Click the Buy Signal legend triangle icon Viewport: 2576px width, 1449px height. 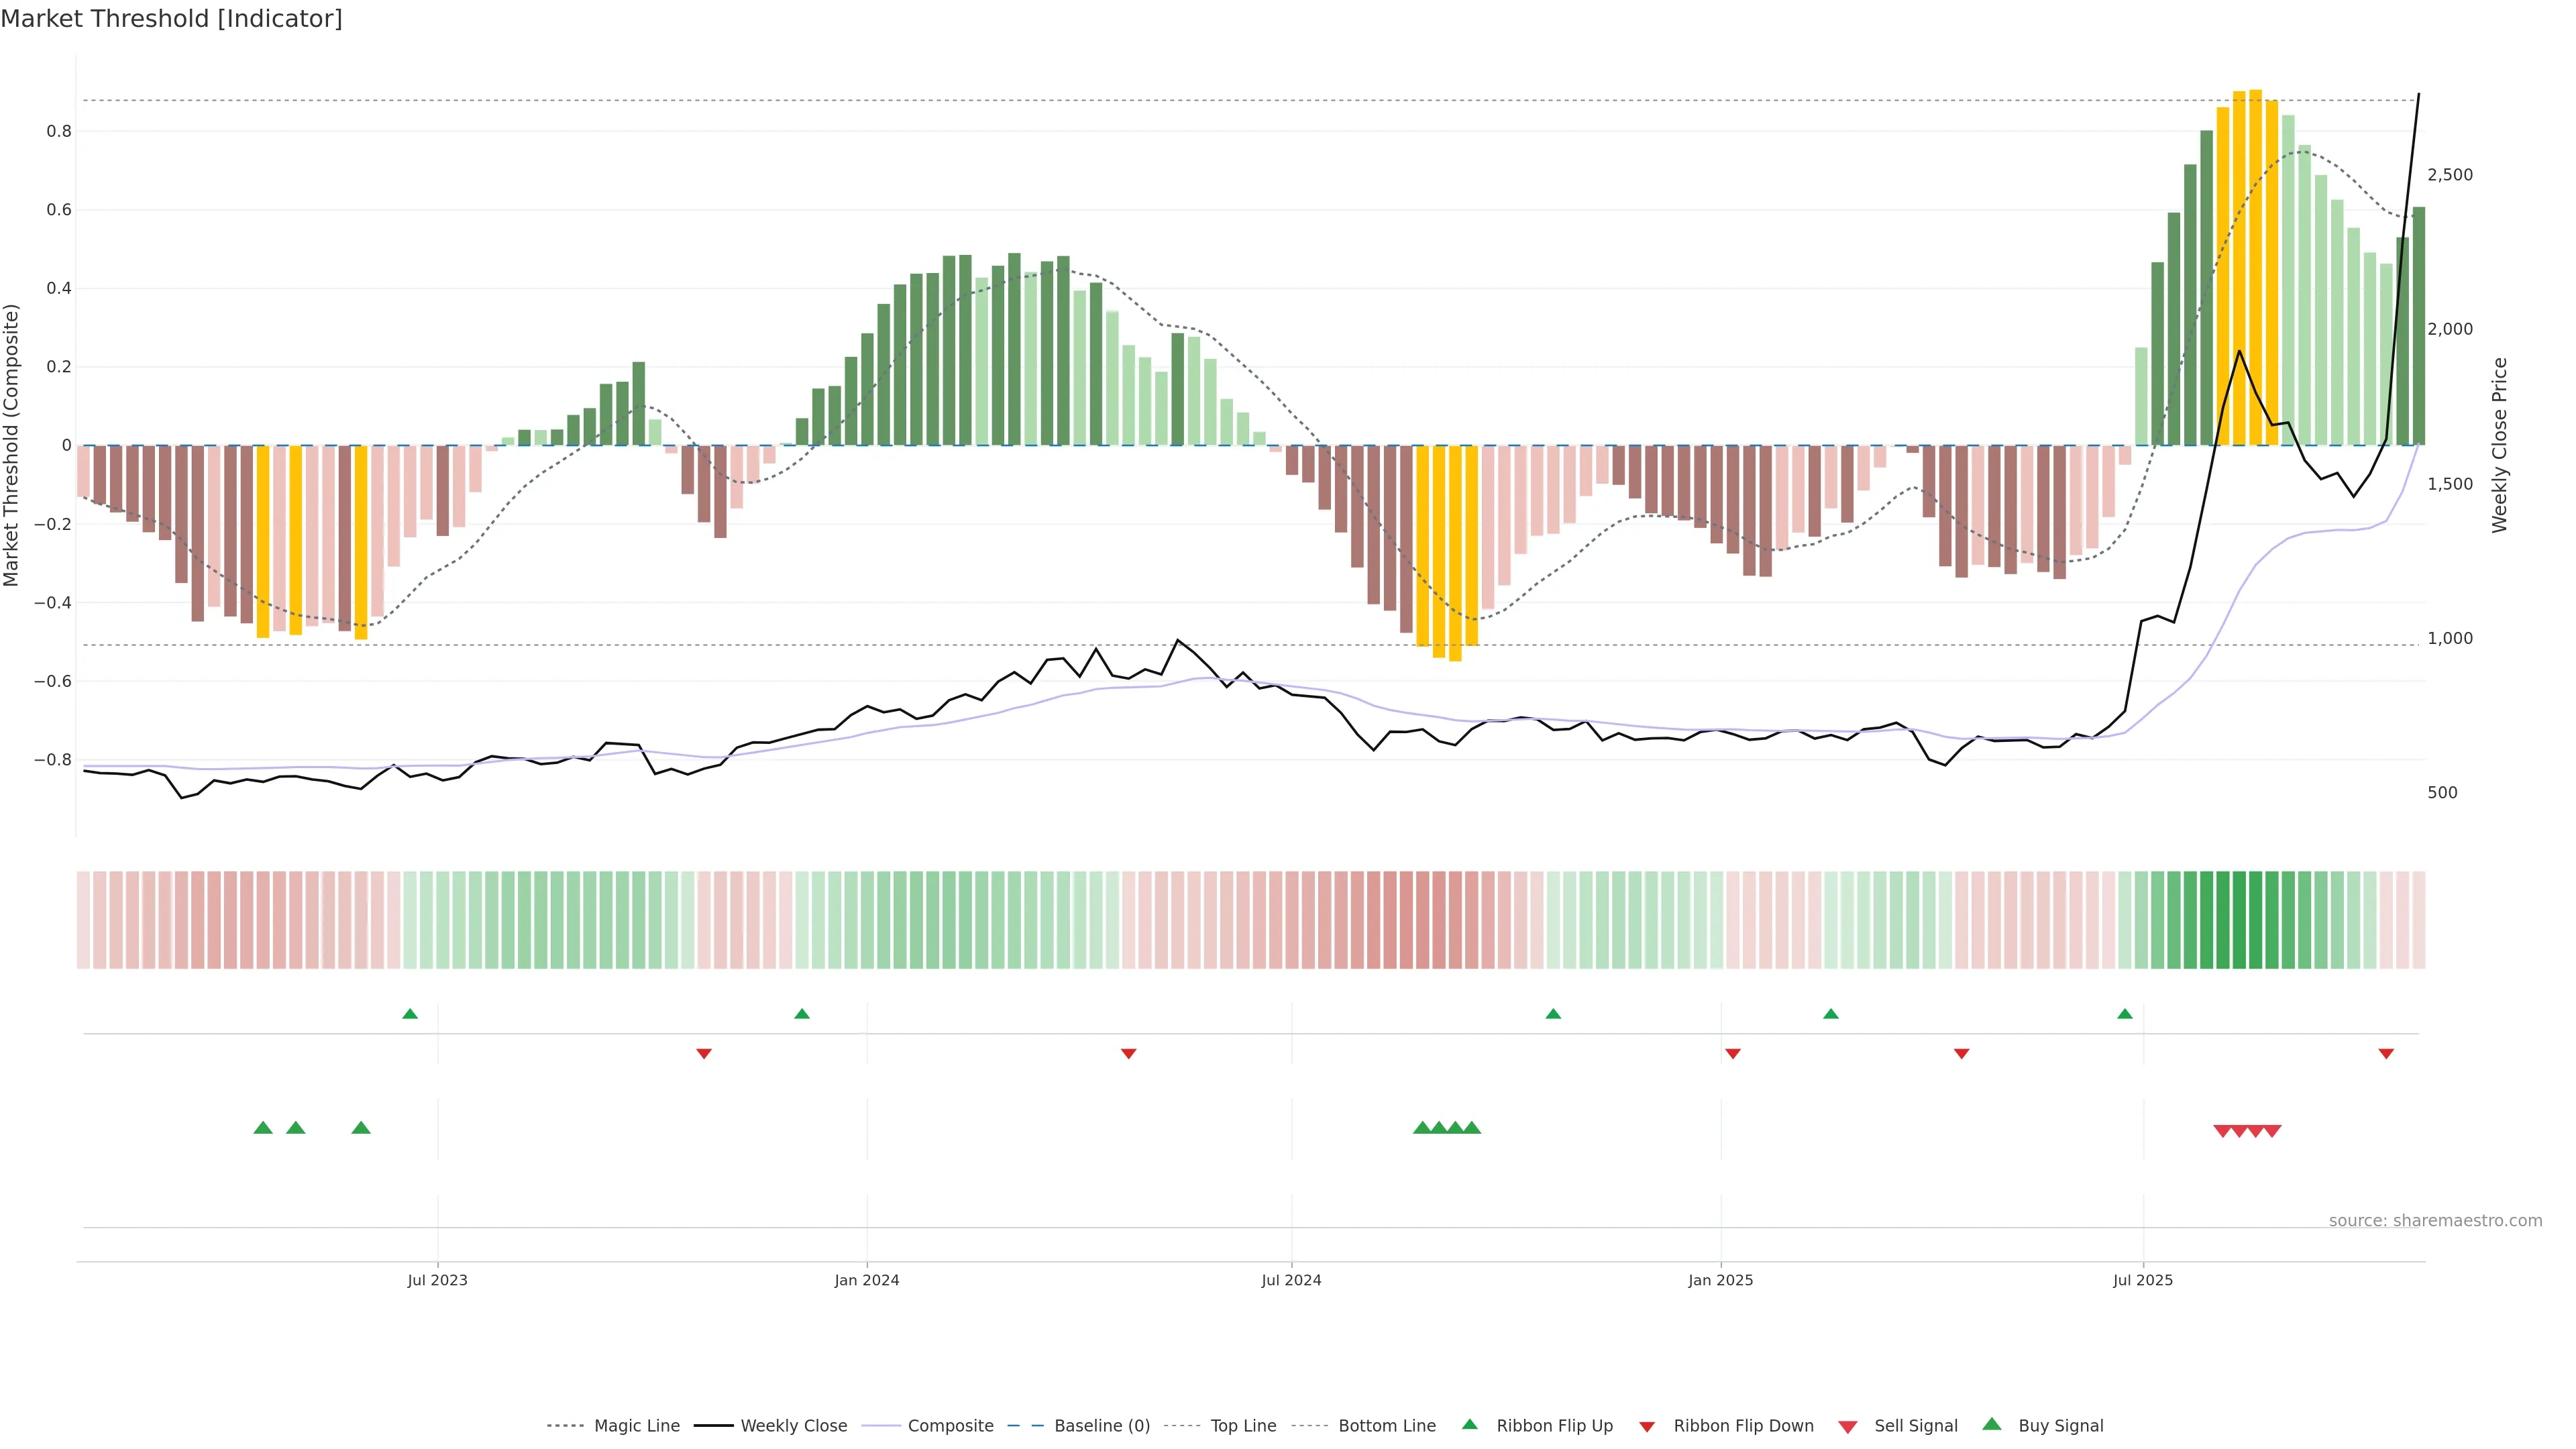(1992, 1424)
